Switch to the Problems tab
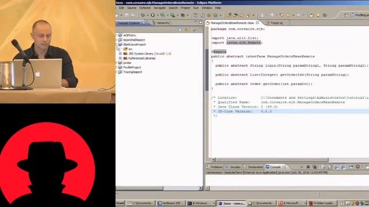This screenshot has width=369, height=207. [214, 167]
